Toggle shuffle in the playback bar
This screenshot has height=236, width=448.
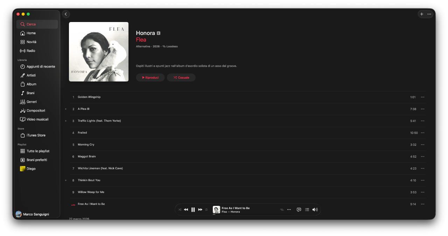pos(180,209)
